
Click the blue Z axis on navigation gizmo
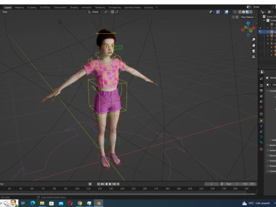coord(248,23)
